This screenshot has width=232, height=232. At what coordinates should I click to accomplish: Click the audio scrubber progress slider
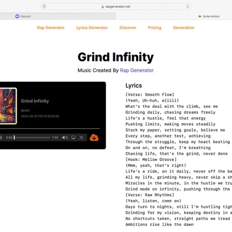(32, 138)
